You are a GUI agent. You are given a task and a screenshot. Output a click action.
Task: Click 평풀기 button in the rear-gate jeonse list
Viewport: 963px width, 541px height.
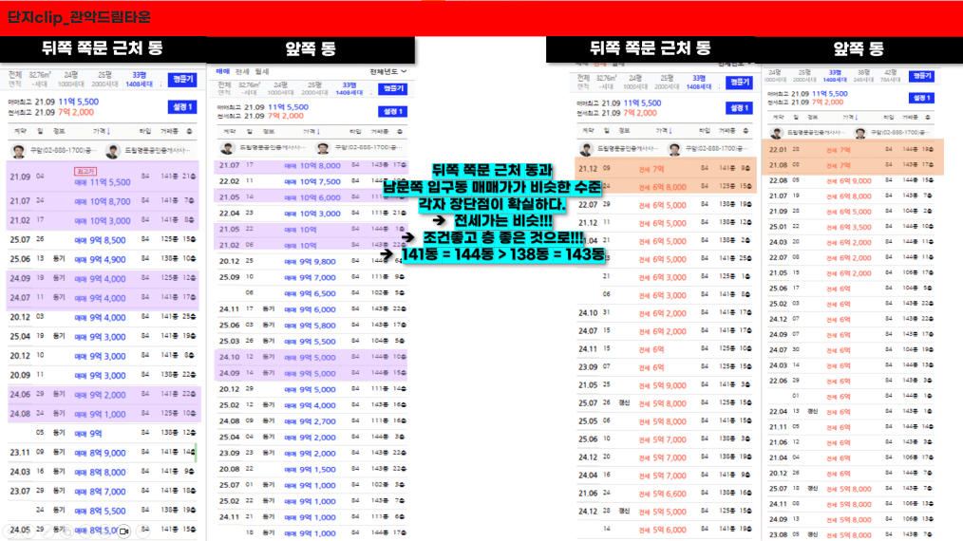740,83
